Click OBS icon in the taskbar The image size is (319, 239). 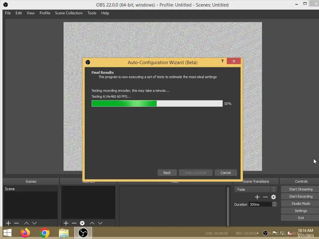(83, 233)
